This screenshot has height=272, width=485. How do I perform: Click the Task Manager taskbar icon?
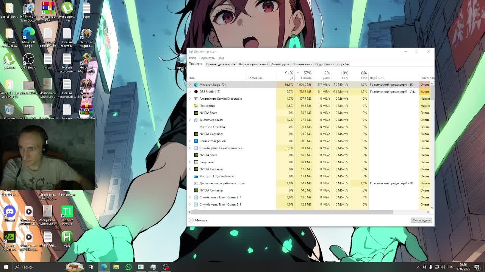(x=153, y=267)
